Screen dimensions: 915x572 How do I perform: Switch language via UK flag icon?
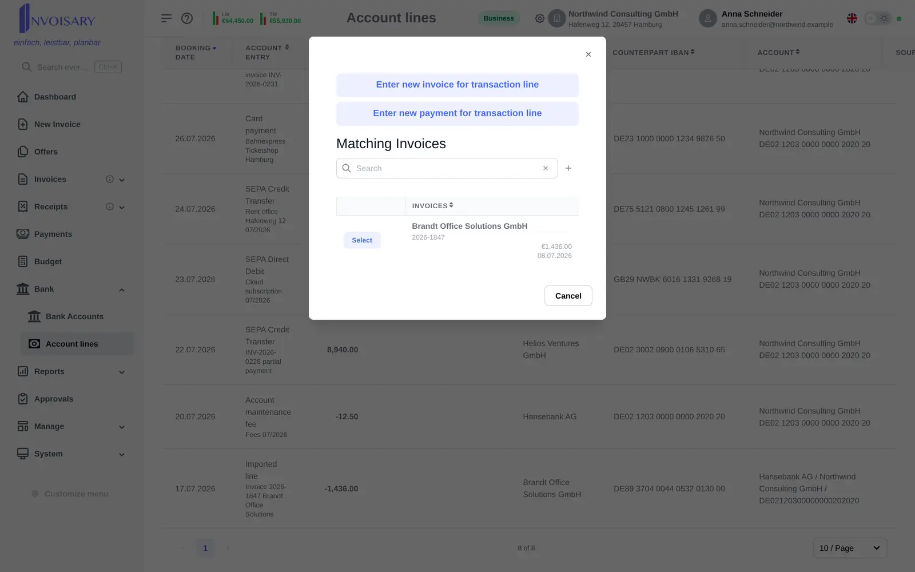(852, 18)
